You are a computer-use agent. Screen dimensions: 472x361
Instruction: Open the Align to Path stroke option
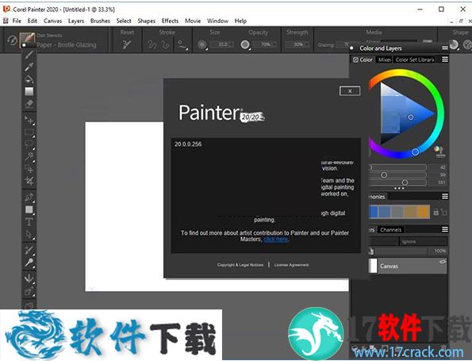(x=182, y=45)
